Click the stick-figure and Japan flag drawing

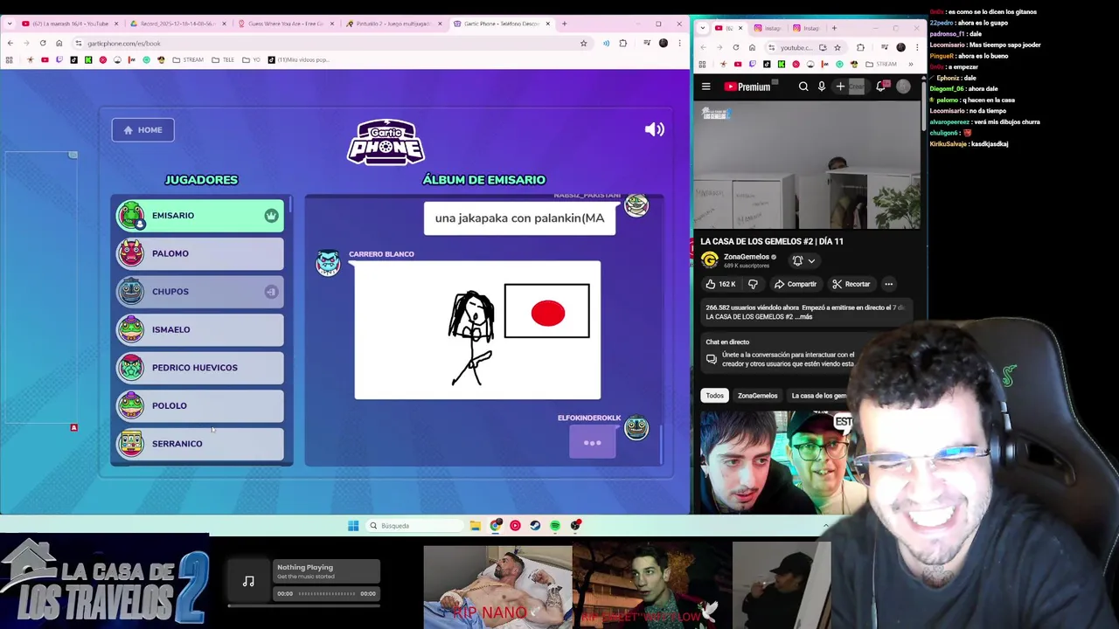(477, 330)
